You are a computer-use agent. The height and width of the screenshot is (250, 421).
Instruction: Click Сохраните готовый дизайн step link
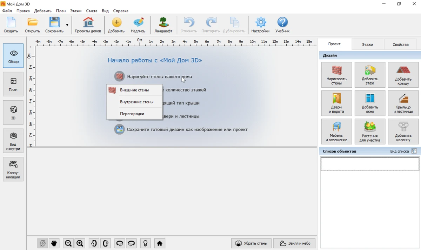coord(187,129)
